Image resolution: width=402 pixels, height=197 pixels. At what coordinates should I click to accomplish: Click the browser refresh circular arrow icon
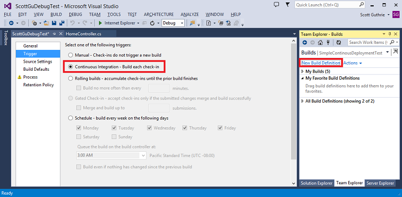(152, 23)
